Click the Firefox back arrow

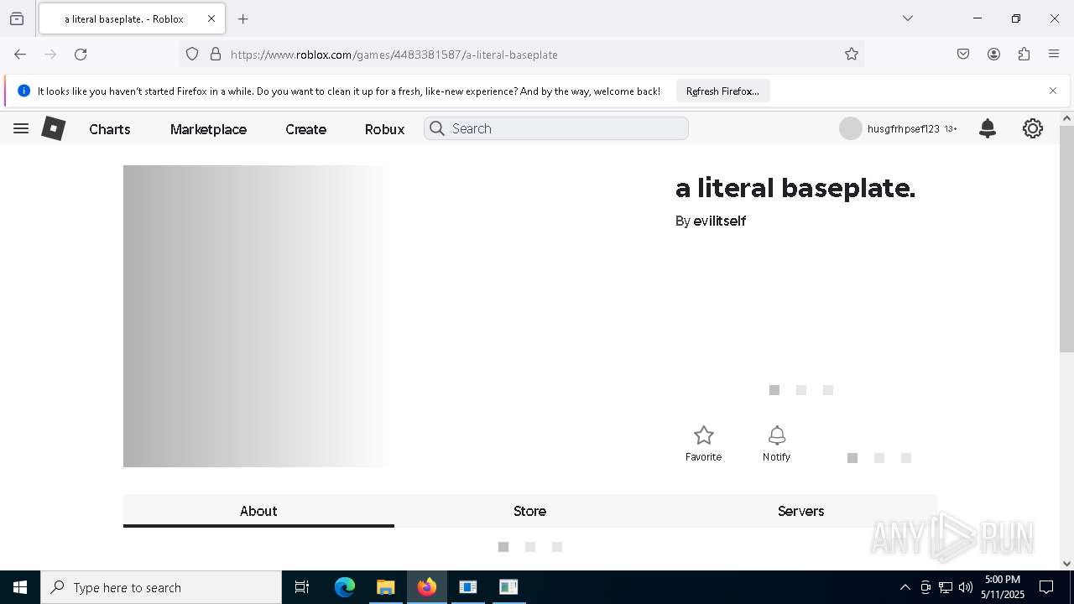click(x=20, y=55)
